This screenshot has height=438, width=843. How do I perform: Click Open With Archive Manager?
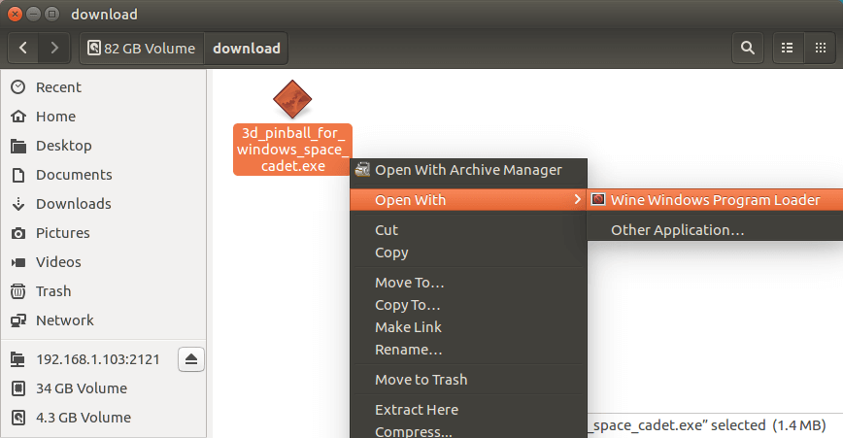[468, 170]
